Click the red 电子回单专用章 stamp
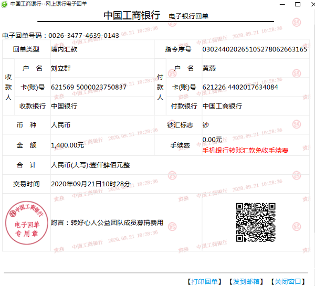The height and width of the screenshot is (286, 315). [x=27, y=223]
